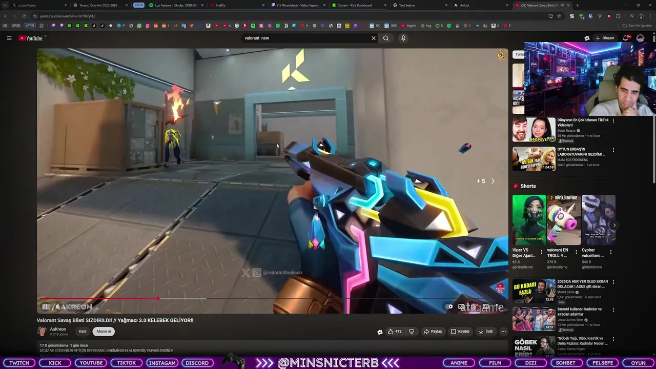Open the AaKreon channel avatar
The height and width of the screenshot is (369, 656).
(42, 332)
